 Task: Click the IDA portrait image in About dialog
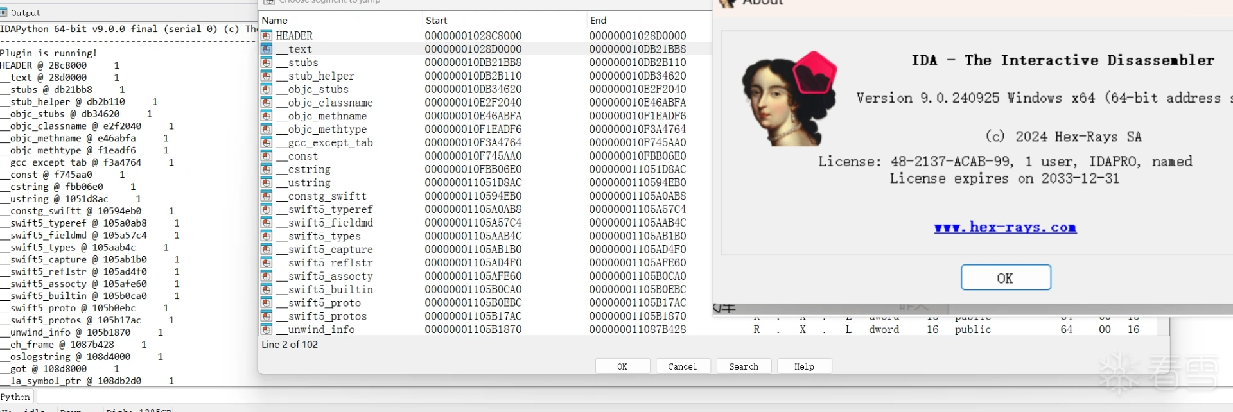pyautogui.click(x=789, y=99)
